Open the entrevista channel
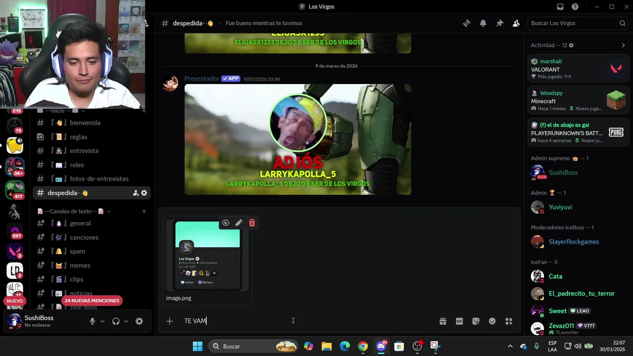Screen dimensions: 633x356 click(92, 151)
